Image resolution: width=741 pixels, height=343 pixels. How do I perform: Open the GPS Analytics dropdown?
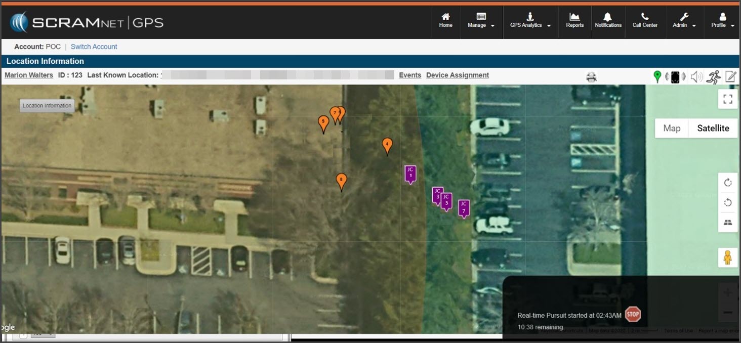coord(530,21)
